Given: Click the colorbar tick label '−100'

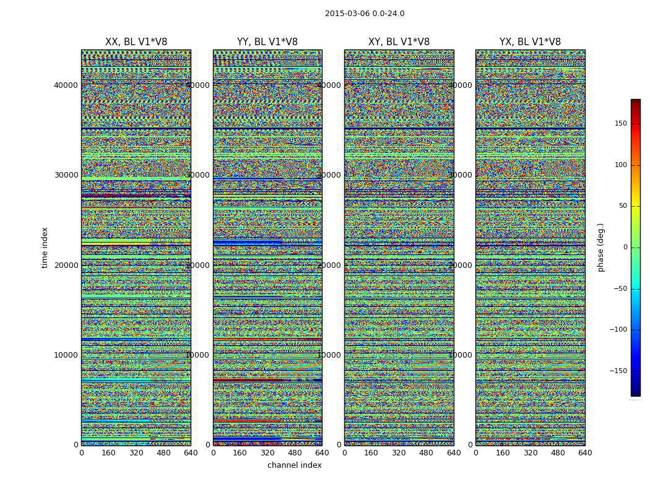Looking at the screenshot, I should (618, 329).
